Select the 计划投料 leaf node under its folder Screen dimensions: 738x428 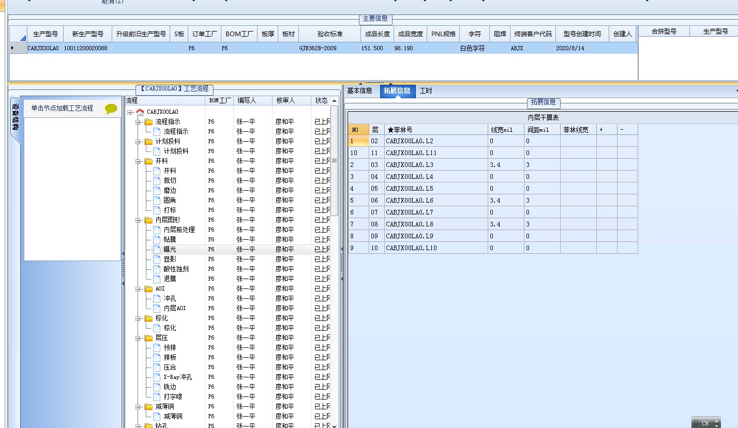176,151
